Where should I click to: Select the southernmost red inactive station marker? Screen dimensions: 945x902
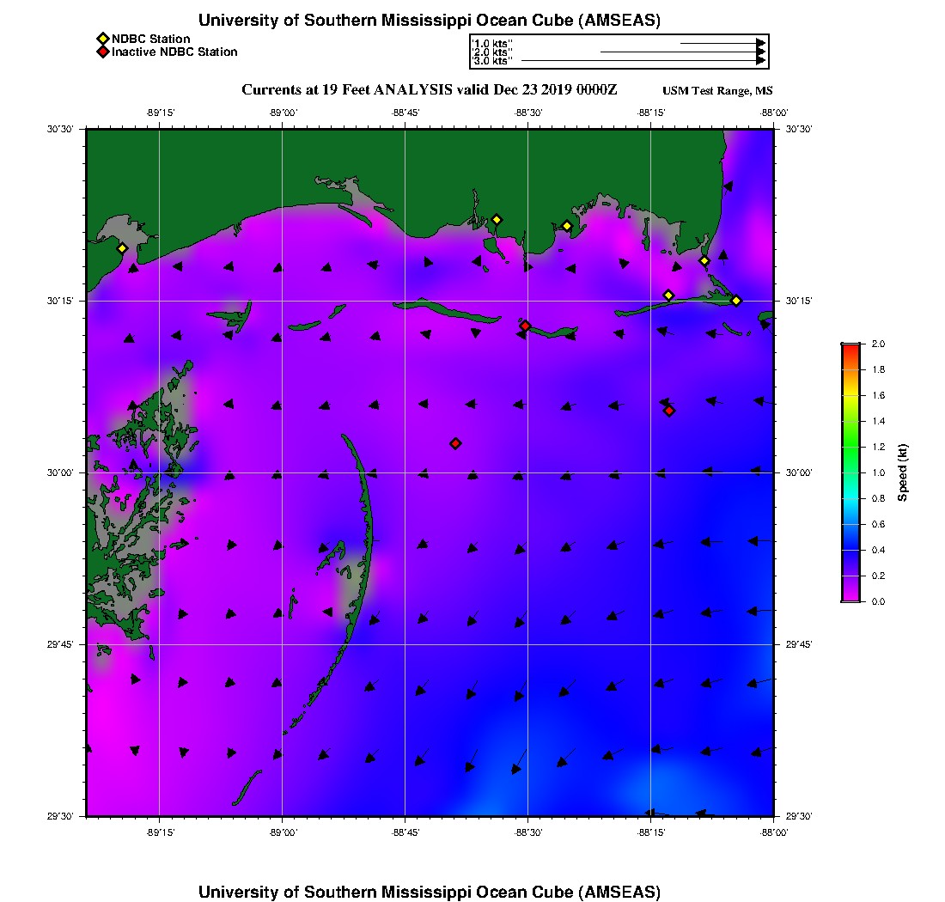(455, 443)
